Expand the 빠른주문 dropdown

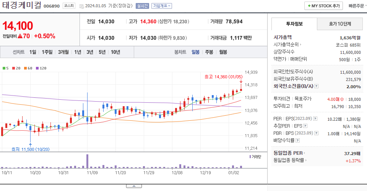pos(357,6)
